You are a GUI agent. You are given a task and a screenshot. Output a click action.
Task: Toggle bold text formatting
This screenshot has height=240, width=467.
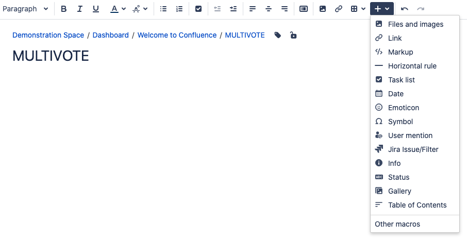pyautogui.click(x=64, y=9)
